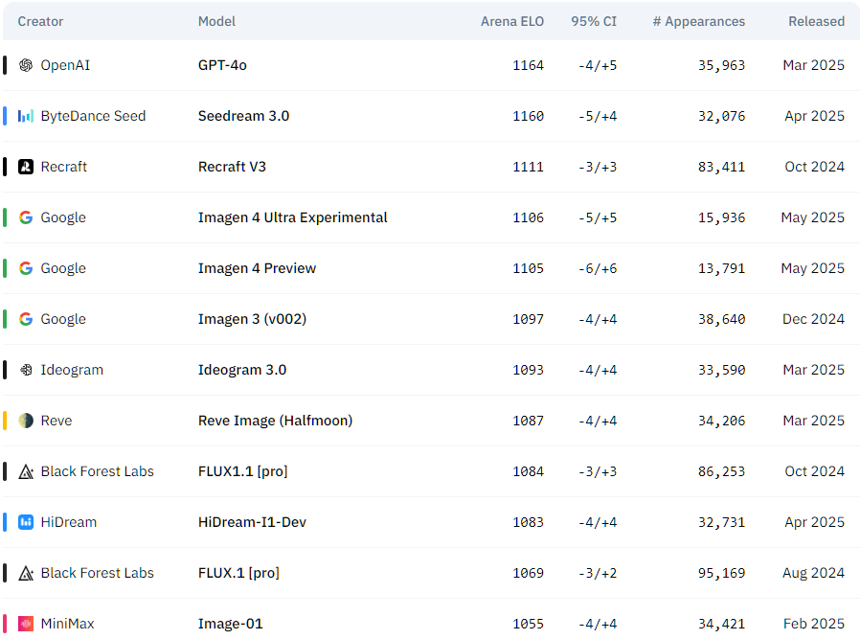Click the OpenAI creator name
Viewport: 860px width, 639px height.
click(x=65, y=65)
